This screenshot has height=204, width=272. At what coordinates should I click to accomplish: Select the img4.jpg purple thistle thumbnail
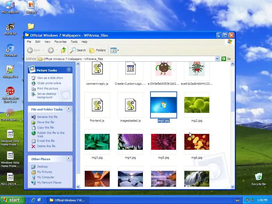(x=130, y=142)
